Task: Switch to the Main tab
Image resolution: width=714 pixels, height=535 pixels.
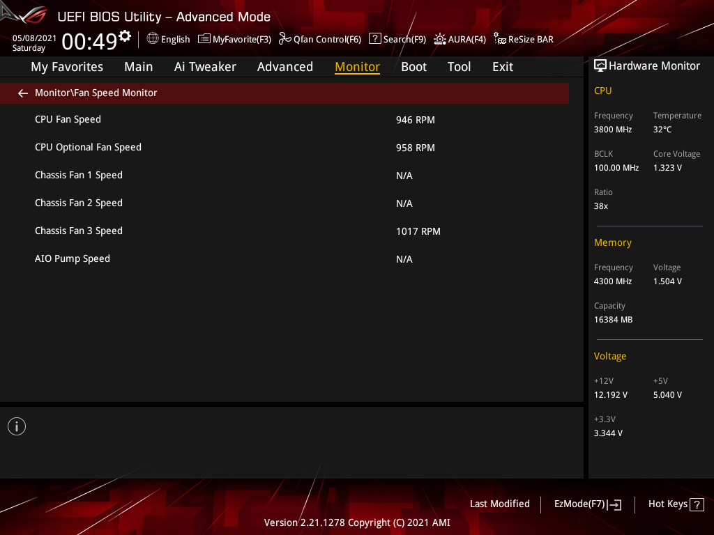Action: pyautogui.click(x=139, y=67)
